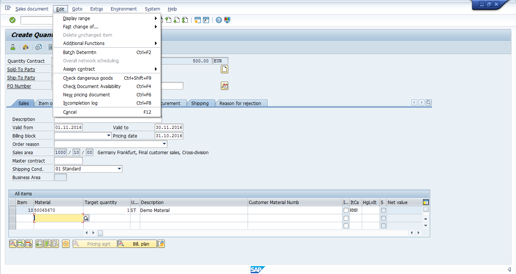Toggle the I... checkbox in second row

(x=346, y=218)
